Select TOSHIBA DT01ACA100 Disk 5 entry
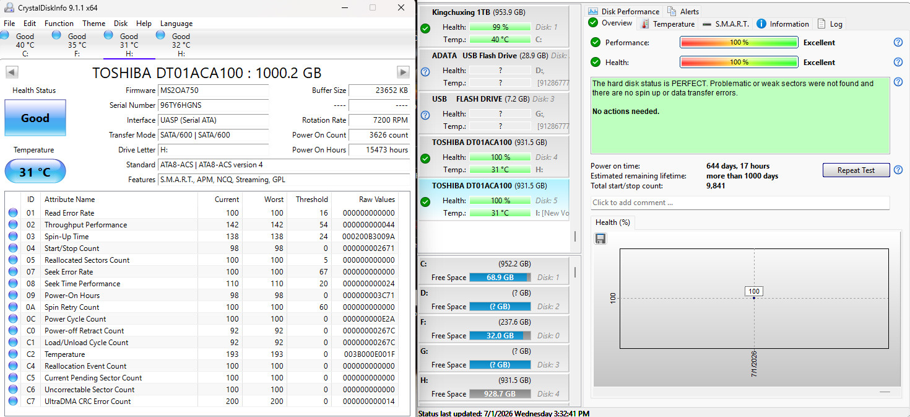This screenshot has height=417, width=910. [x=494, y=200]
